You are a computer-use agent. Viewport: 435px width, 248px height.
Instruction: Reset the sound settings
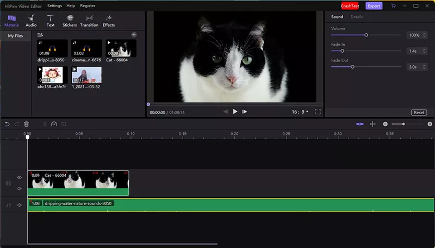tap(419, 113)
